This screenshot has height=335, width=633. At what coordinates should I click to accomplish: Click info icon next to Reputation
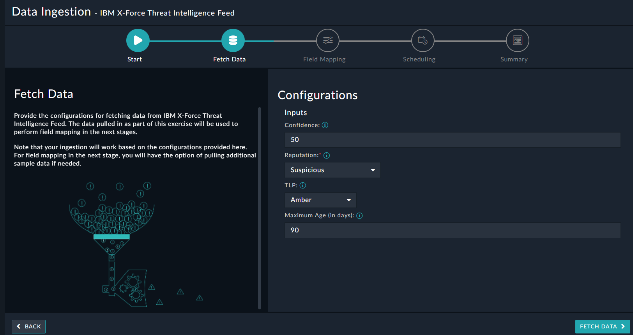point(327,155)
